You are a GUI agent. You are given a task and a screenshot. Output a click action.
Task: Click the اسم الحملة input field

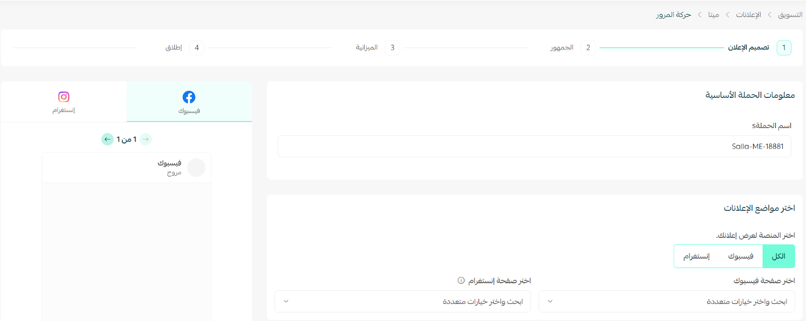pyautogui.click(x=534, y=147)
